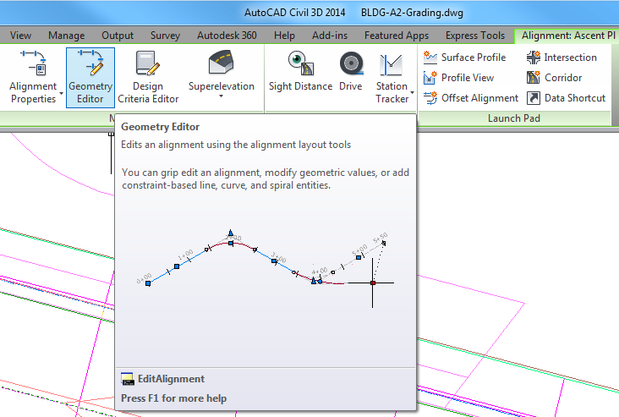Viewport: 619px width, 417px height.
Task: Create a Data Shortcut
Action: (566, 98)
